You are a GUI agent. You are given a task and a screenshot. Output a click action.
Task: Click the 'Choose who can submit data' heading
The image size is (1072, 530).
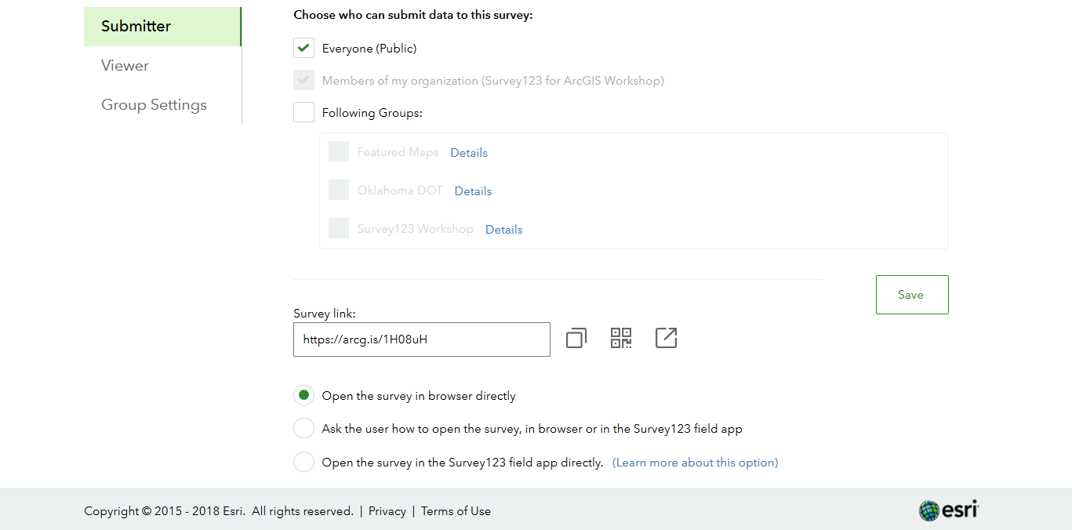[x=413, y=15]
